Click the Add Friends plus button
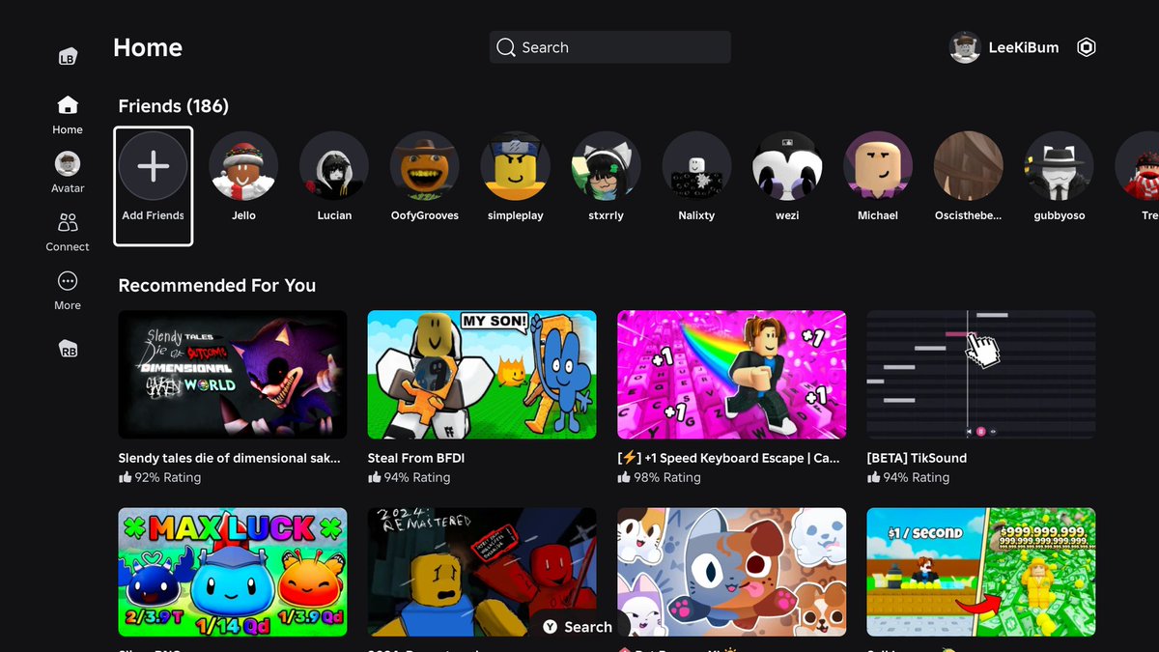 pyautogui.click(x=153, y=166)
